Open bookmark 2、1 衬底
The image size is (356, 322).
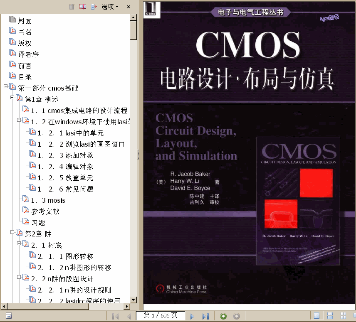click(x=47, y=245)
